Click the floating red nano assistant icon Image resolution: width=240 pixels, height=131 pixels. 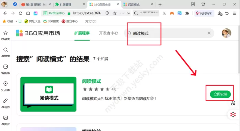coord(233,114)
